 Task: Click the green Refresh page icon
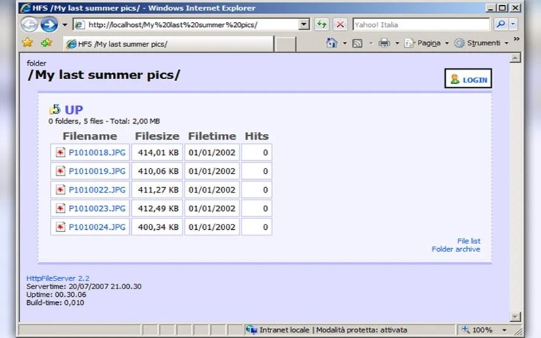tap(322, 24)
